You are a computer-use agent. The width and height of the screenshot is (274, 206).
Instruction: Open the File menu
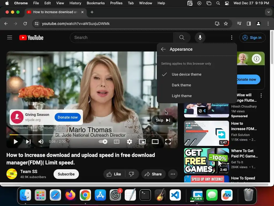36,3
